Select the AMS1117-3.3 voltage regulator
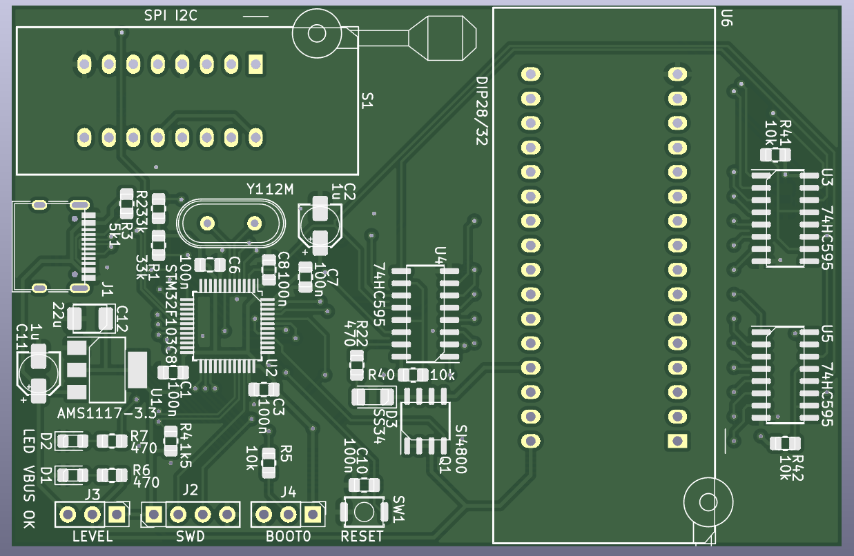This screenshot has height=556, width=854. click(106, 369)
